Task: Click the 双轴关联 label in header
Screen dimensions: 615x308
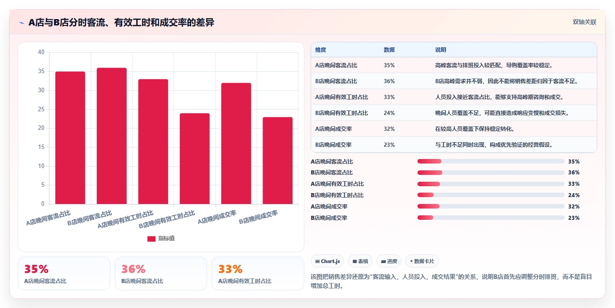Action: tap(584, 22)
